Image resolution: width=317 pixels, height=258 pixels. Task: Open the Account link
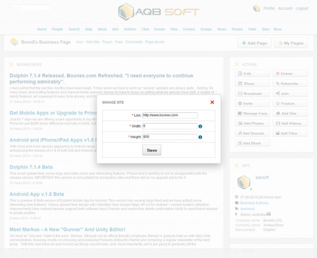pos(285,8)
